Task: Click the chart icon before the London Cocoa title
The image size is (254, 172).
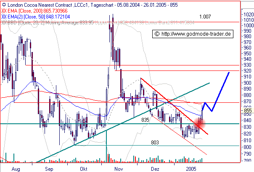Action: click(4, 4)
